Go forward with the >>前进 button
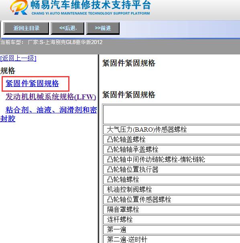The width and height of the screenshot is (240, 243). click(103, 28)
